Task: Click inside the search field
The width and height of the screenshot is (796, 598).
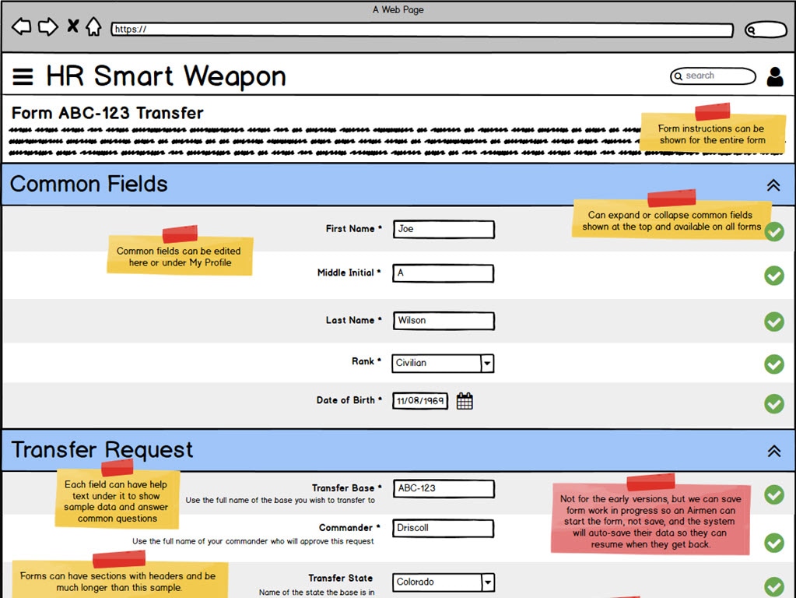Action: click(x=712, y=76)
